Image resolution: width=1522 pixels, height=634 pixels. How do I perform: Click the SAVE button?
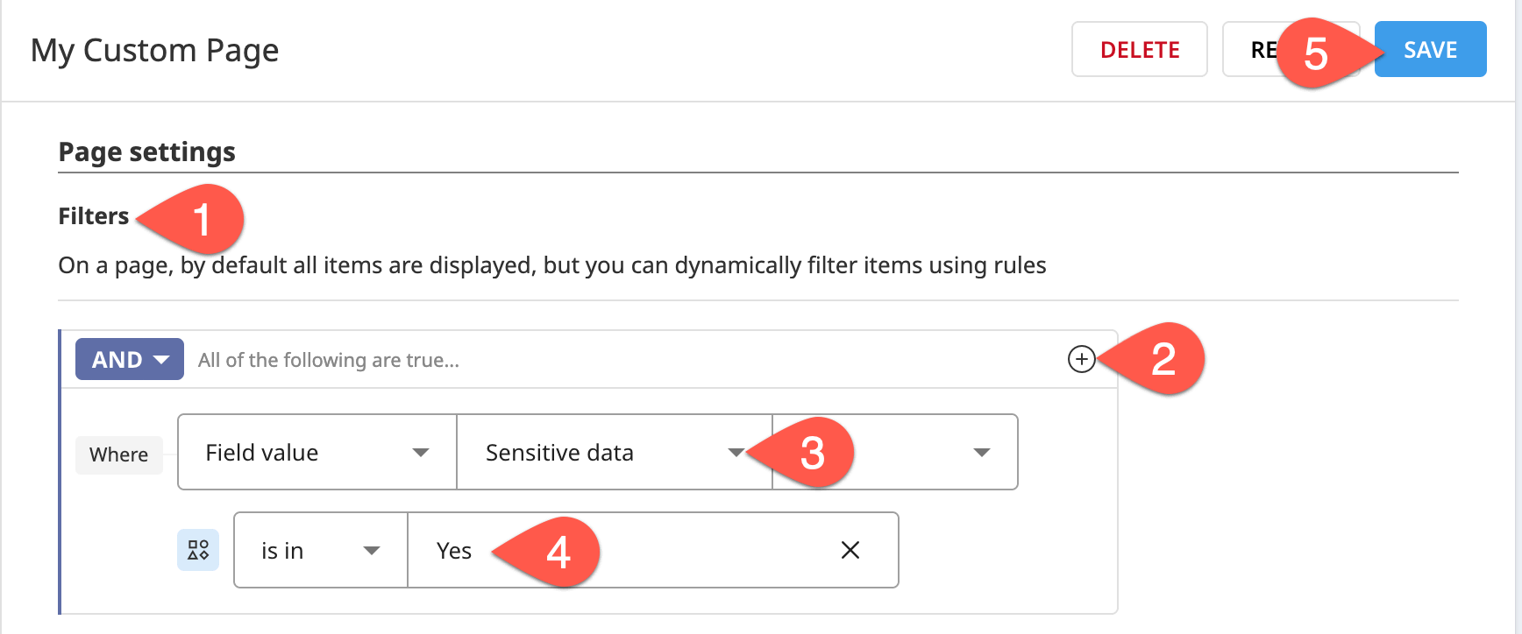tap(1429, 50)
